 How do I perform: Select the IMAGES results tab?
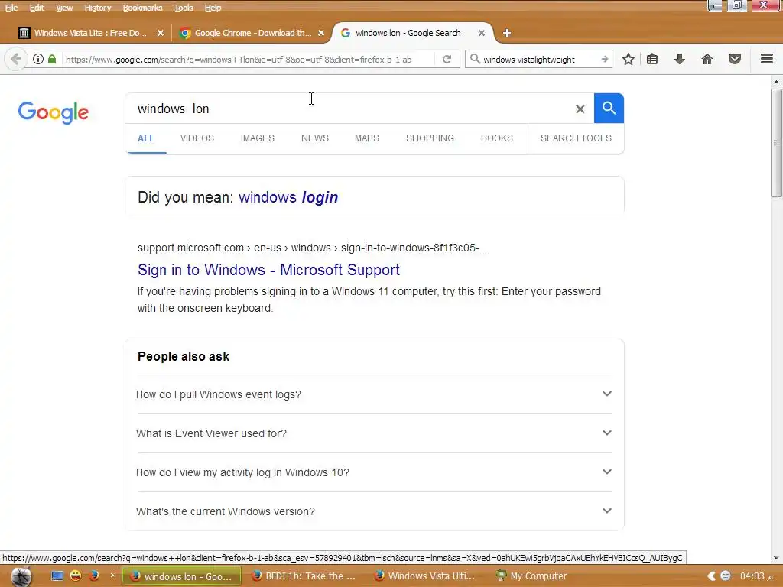pyautogui.click(x=257, y=138)
